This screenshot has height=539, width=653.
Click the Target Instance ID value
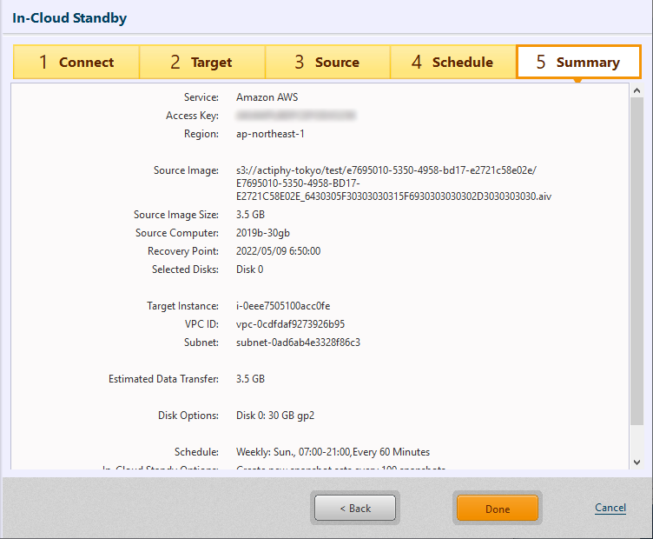pyautogui.click(x=283, y=306)
